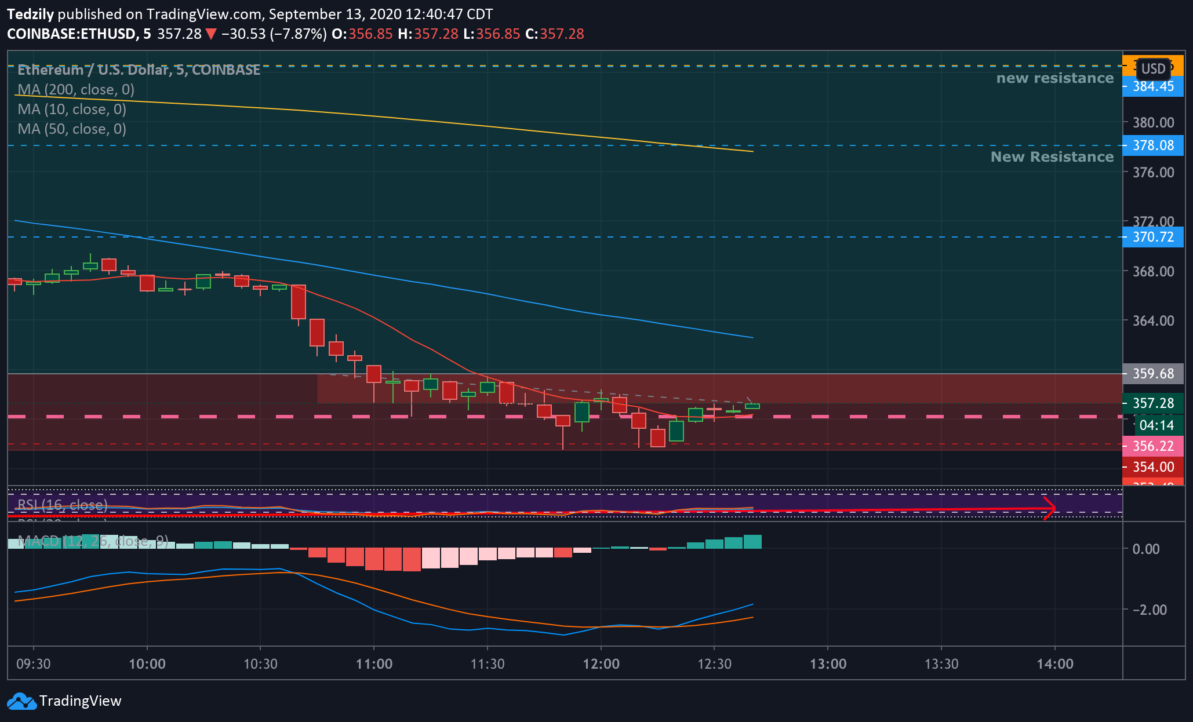Image resolution: width=1193 pixels, height=722 pixels.
Task: Select the MA (50, close, 0) indicator label
Action: click(x=72, y=129)
